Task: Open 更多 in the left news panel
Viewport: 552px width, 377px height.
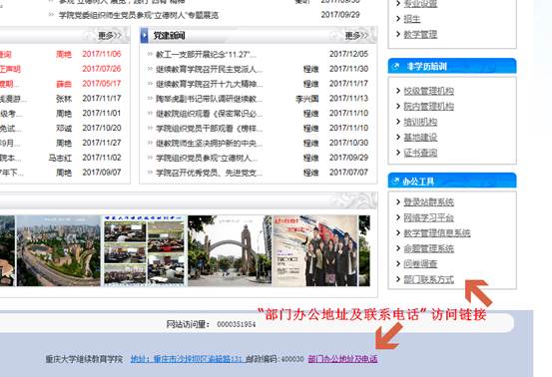Action: (x=109, y=36)
